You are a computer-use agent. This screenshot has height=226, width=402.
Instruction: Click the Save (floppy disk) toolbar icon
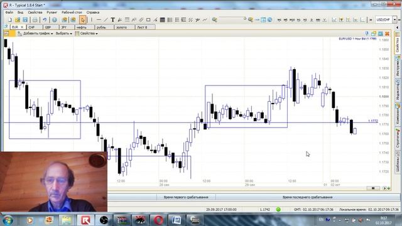tap(25, 19)
